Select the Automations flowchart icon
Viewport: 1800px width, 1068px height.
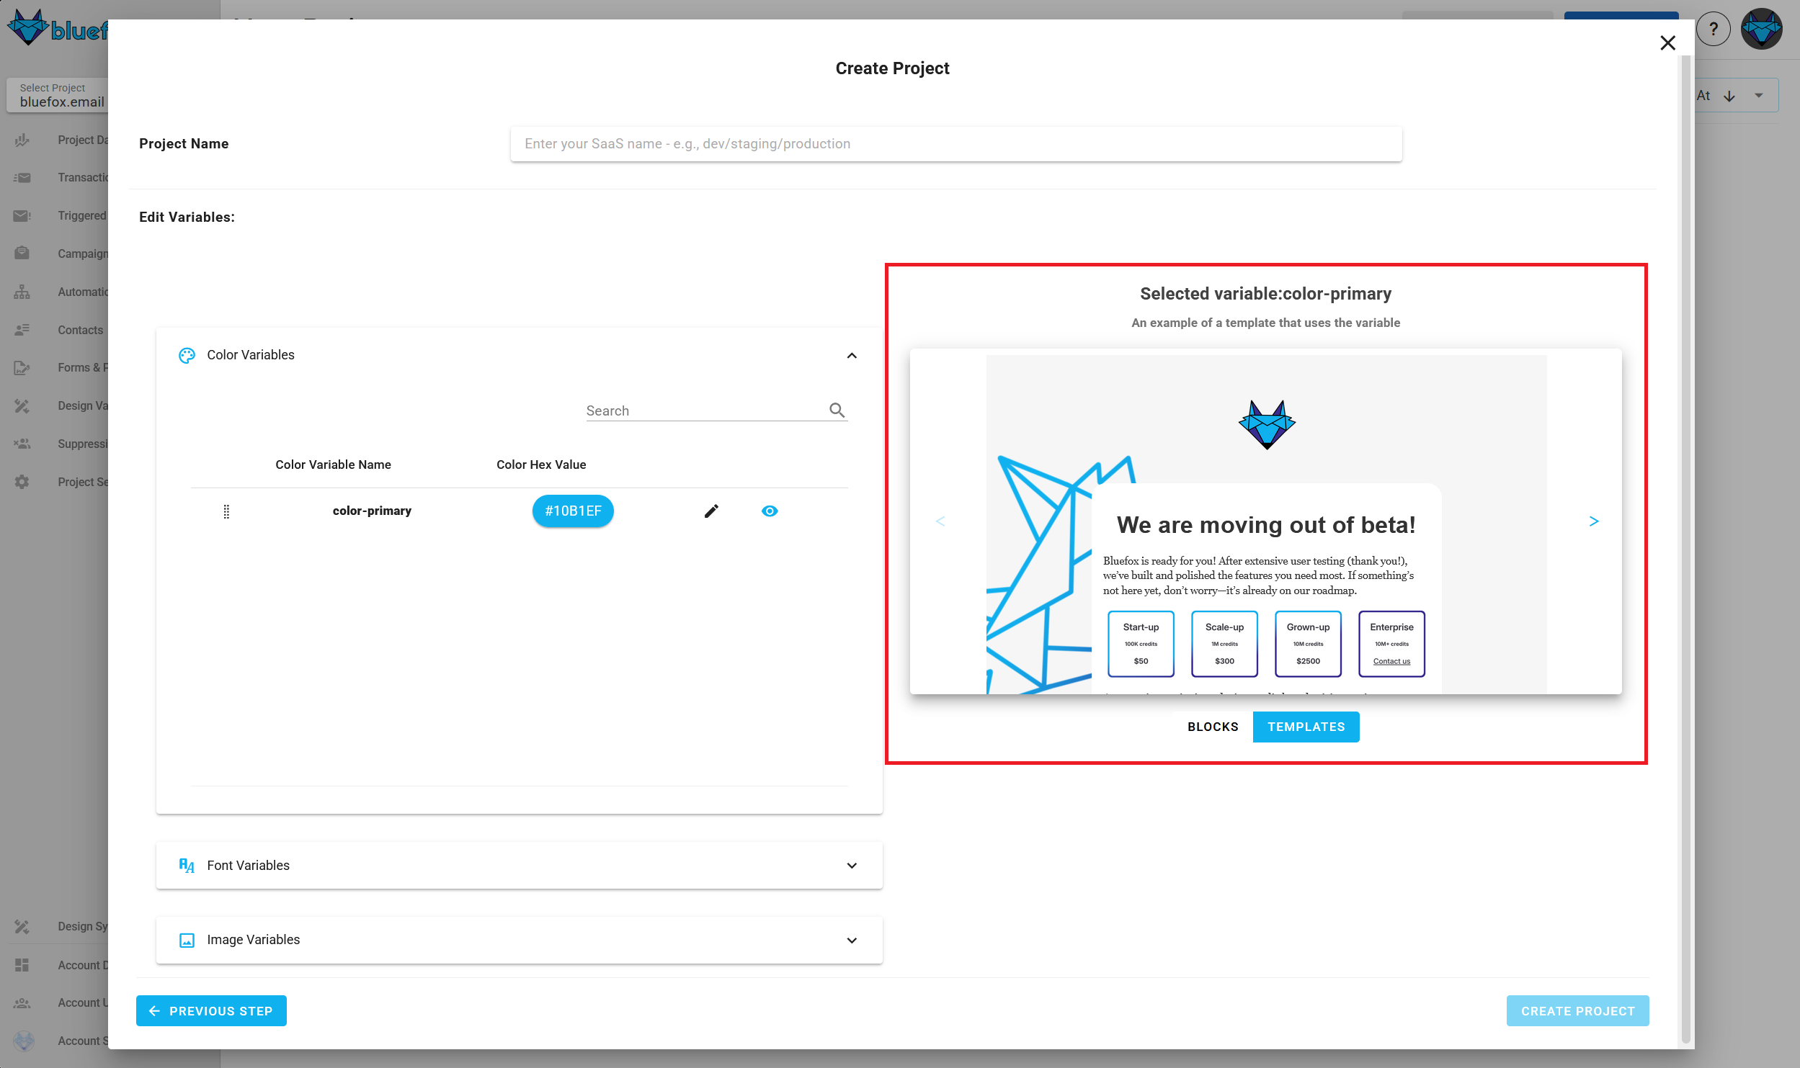22,292
